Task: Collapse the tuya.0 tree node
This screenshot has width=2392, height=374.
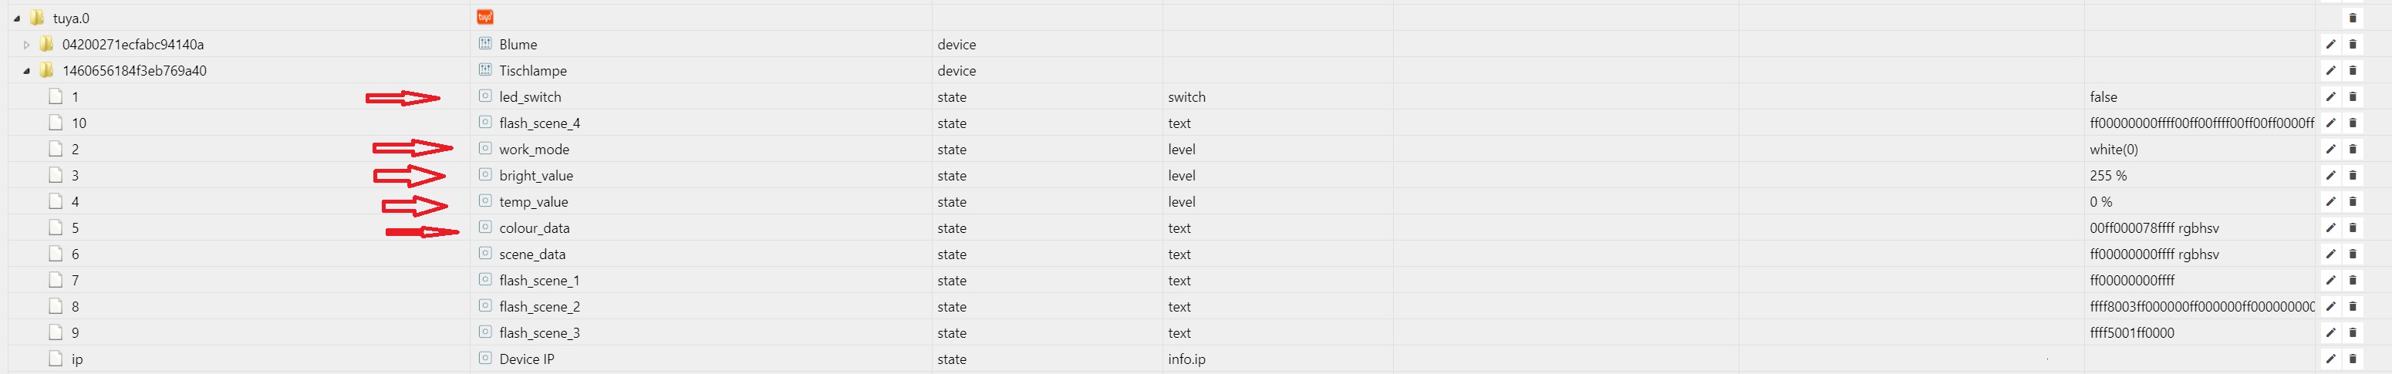Action: pos(17,19)
